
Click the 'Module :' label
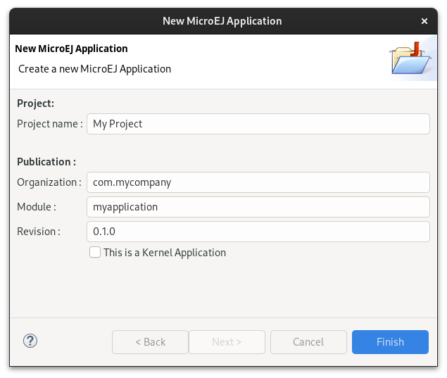[x=37, y=207]
